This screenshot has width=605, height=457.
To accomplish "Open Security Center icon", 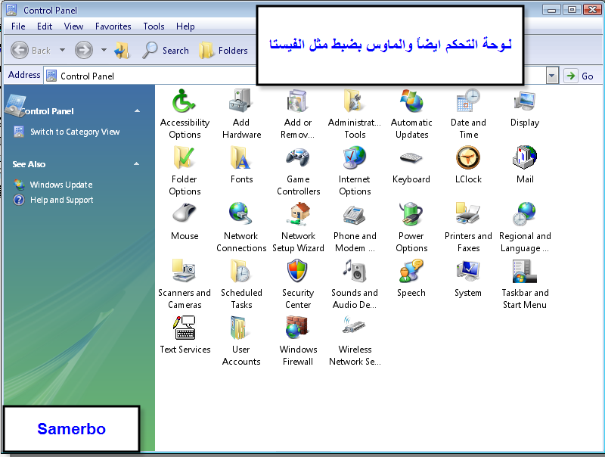I will pyautogui.click(x=297, y=272).
